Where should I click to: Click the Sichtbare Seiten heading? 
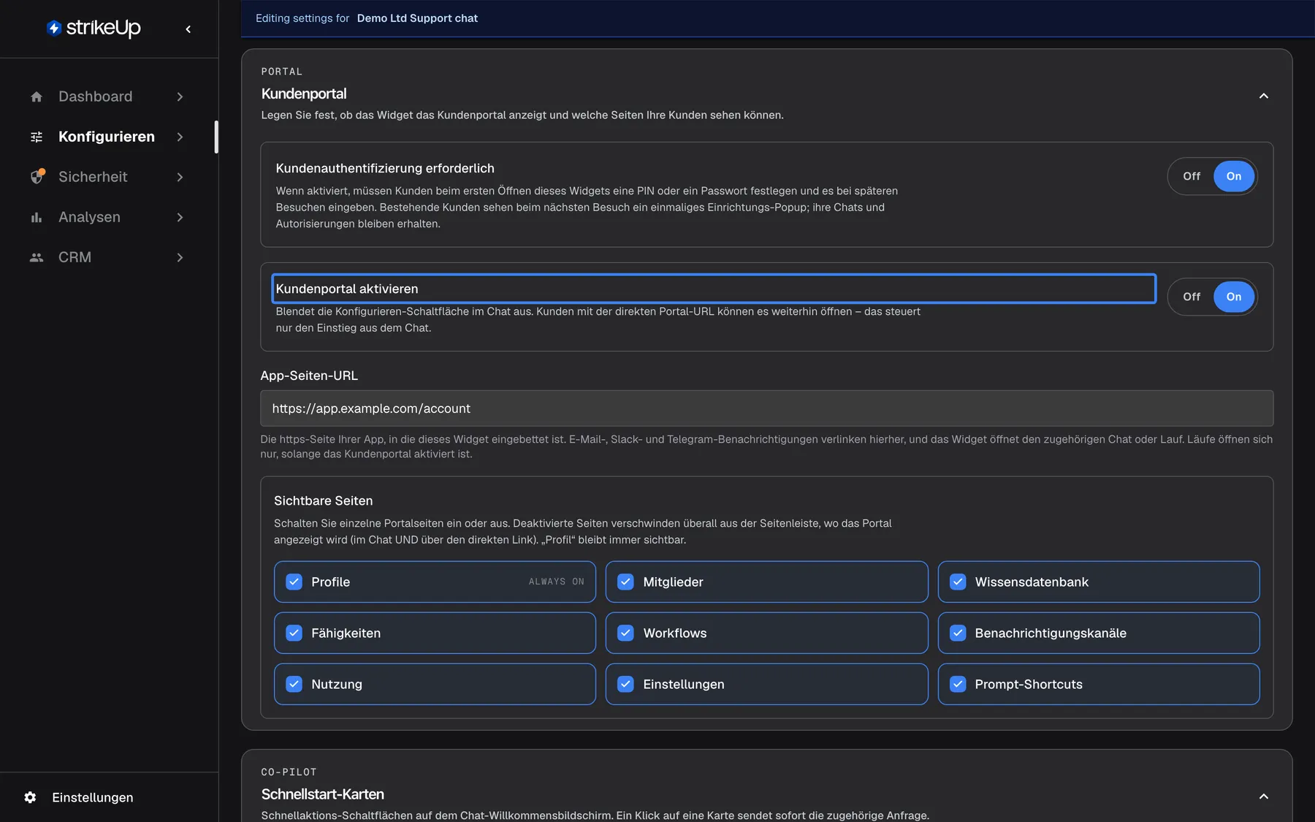click(x=323, y=501)
